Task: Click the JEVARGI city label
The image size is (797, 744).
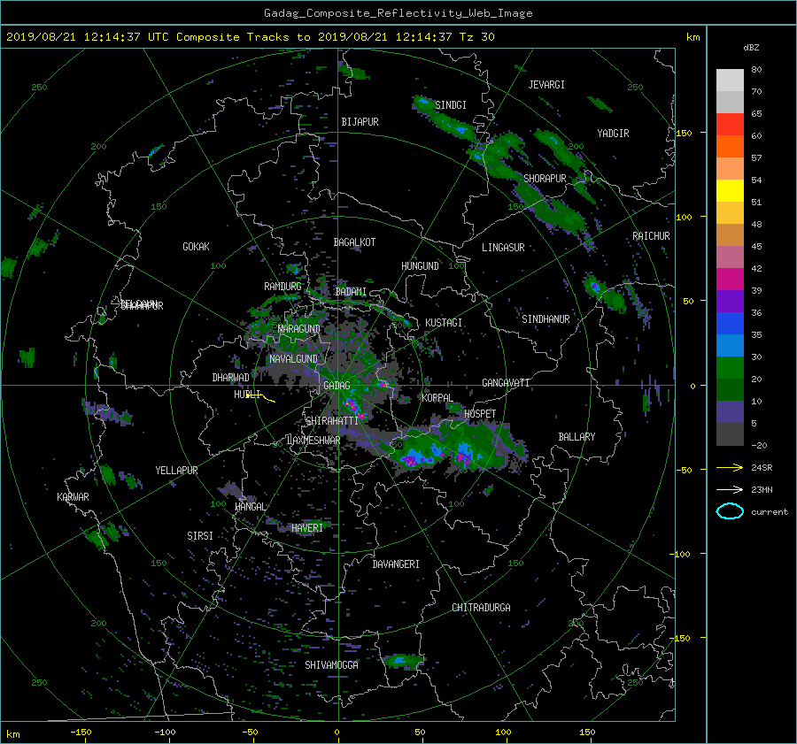Action: [x=546, y=85]
